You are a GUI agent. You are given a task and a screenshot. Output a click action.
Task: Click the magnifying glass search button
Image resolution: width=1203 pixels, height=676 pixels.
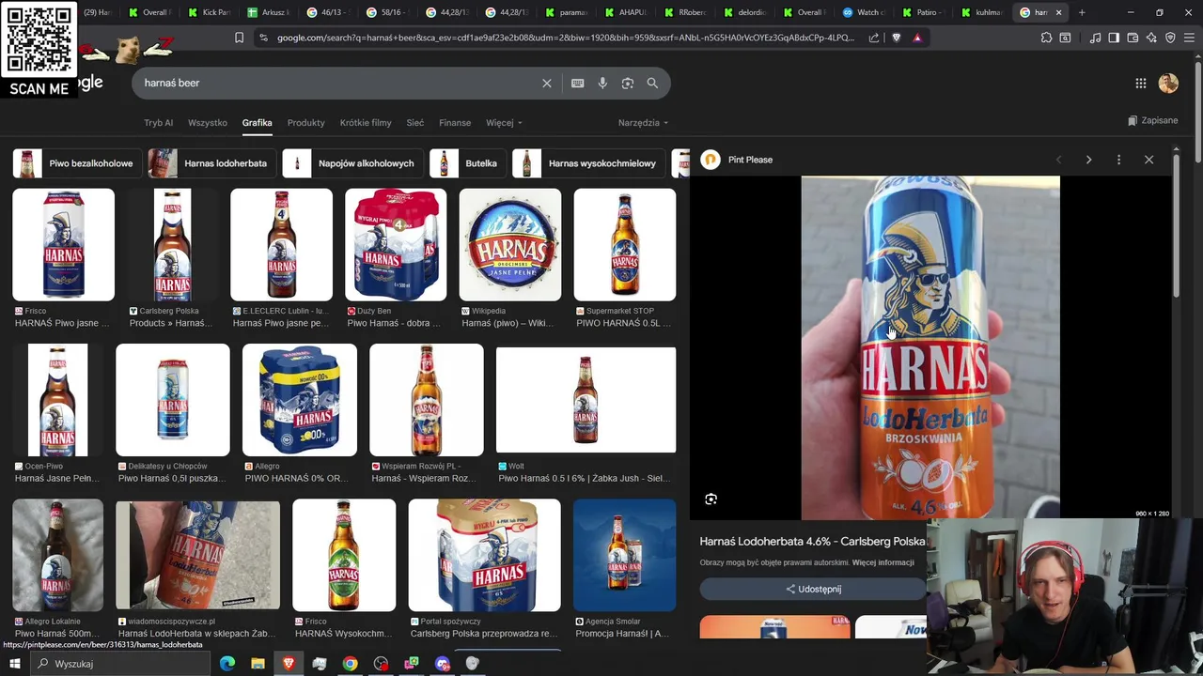click(x=652, y=83)
